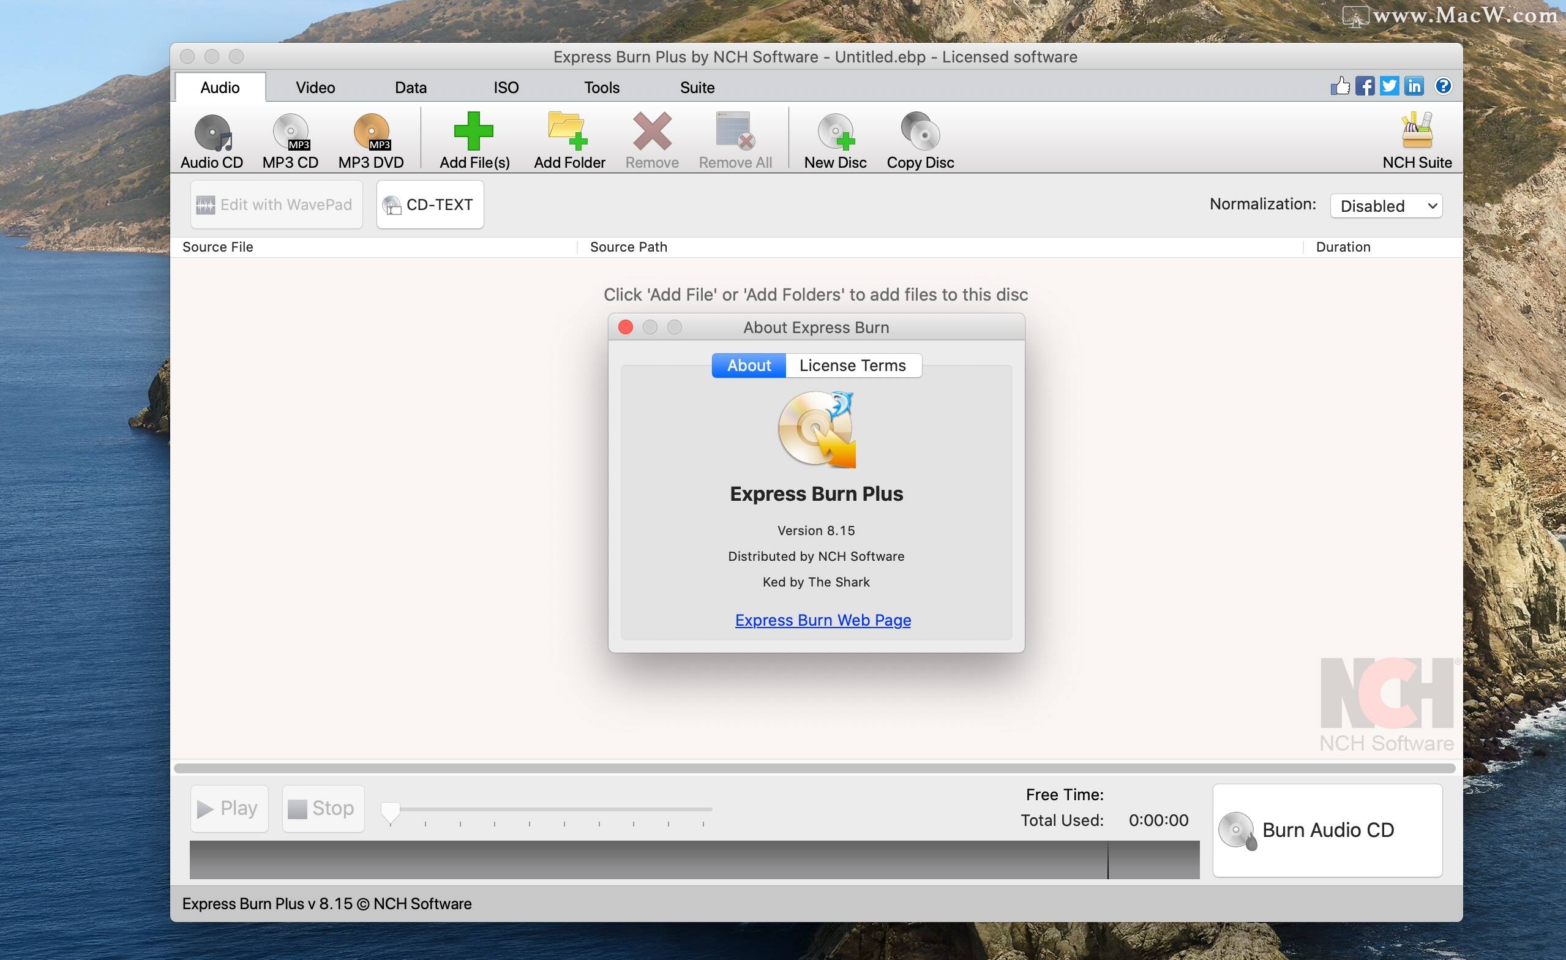Open the NCH Suite toolbox
The width and height of the screenshot is (1566, 960).
tap(1417, 141)
